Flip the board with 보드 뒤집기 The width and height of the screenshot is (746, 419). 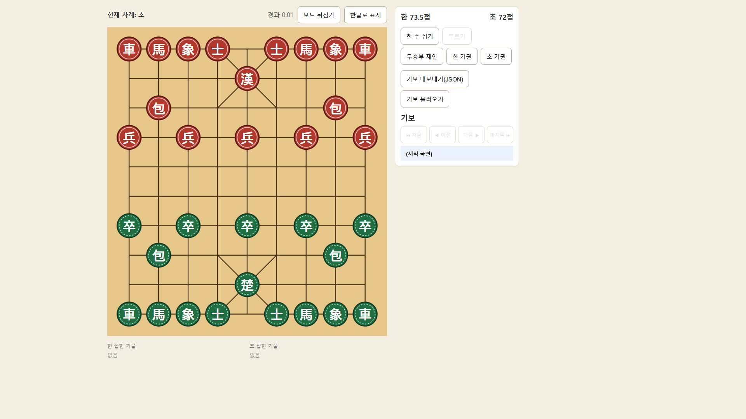click(x=319, y=15)
